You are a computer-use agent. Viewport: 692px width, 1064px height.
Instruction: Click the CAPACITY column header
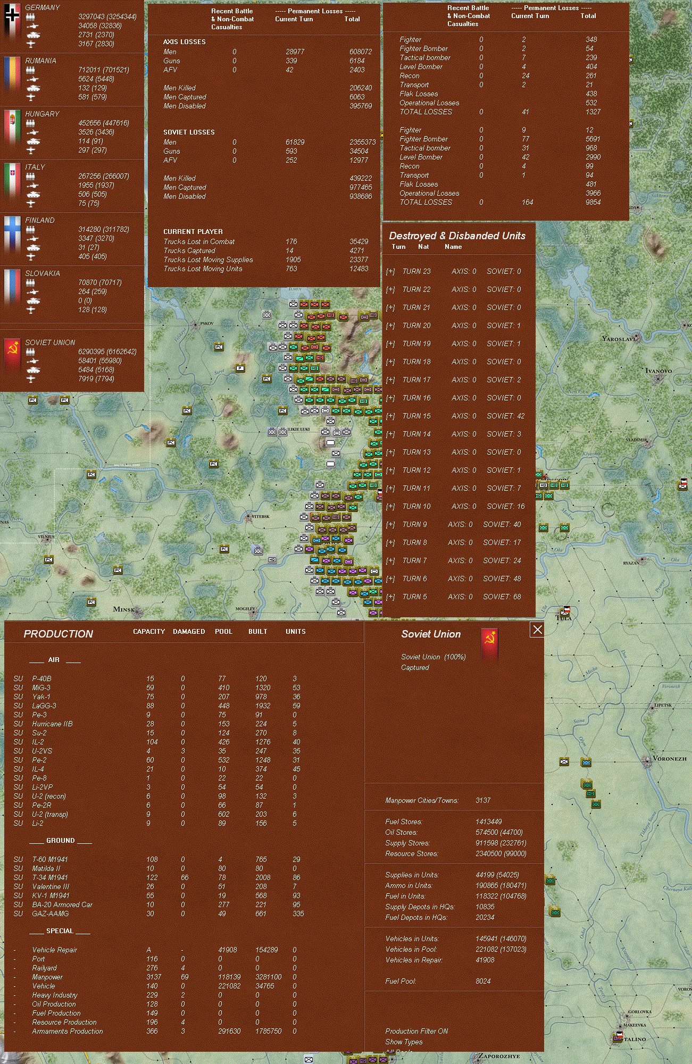click(149, 632)
